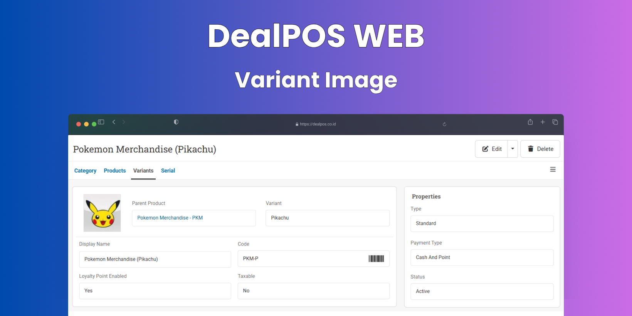The height and width of the screenshot is (316, 632).
Task: Click the Display Name field
Action: pyautogui.click(x=155, y=259)
